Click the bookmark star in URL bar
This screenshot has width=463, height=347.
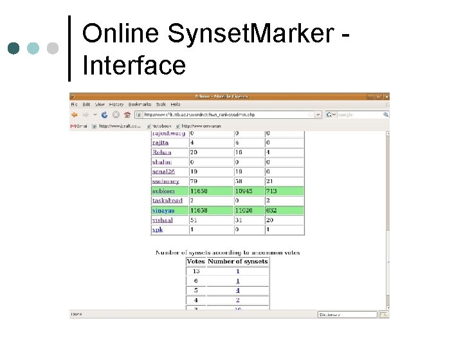click(x=310, y=114)
